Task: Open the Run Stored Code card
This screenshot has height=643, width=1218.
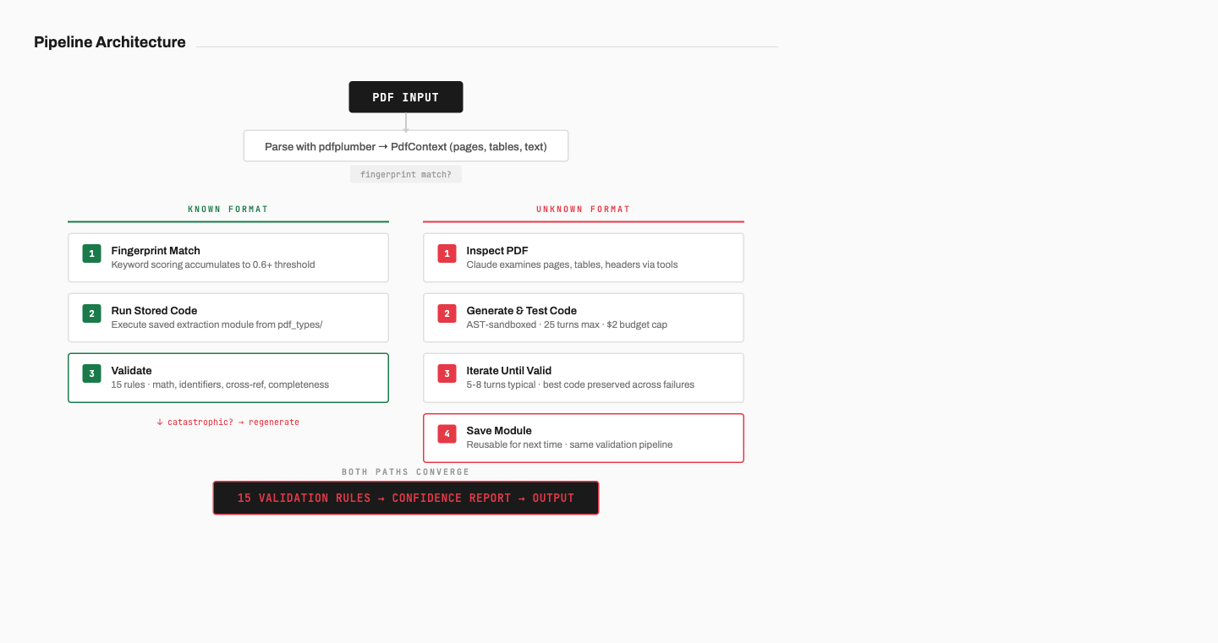Action: (228, 317)
